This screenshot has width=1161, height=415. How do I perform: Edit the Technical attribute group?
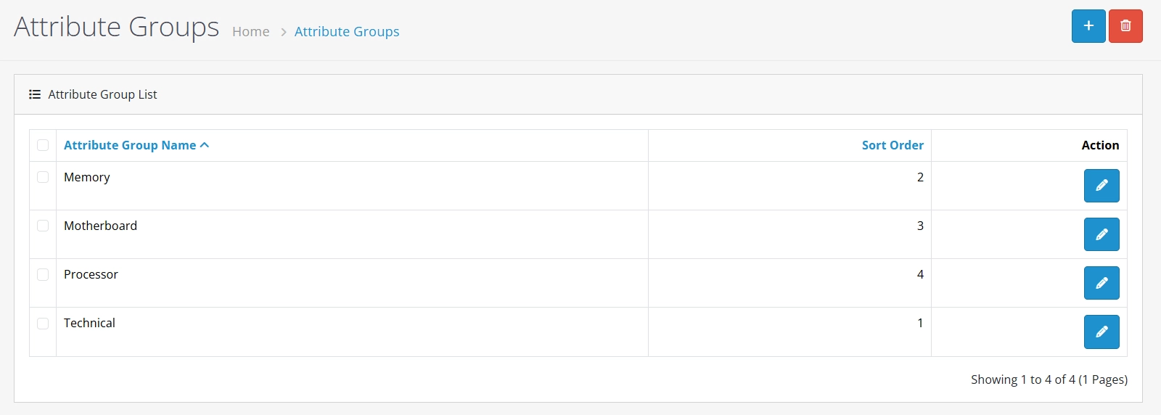[1101, 332]
